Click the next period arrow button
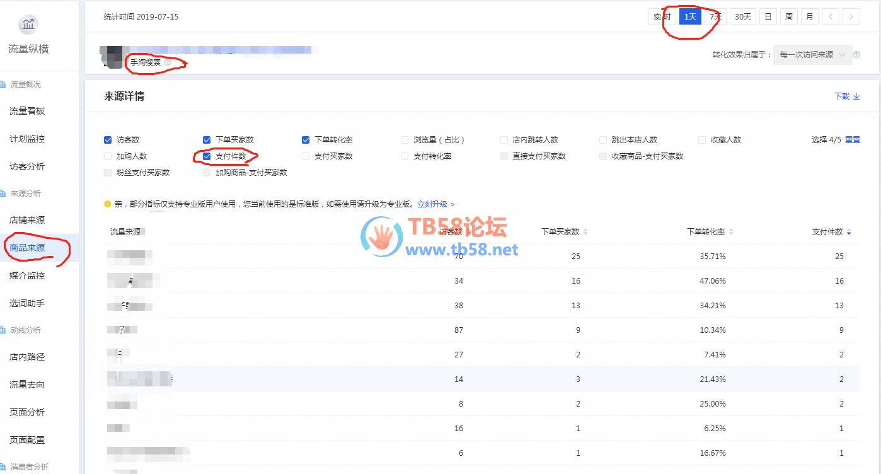The height and width of the screenshot is (474, 881). point(851,17)
